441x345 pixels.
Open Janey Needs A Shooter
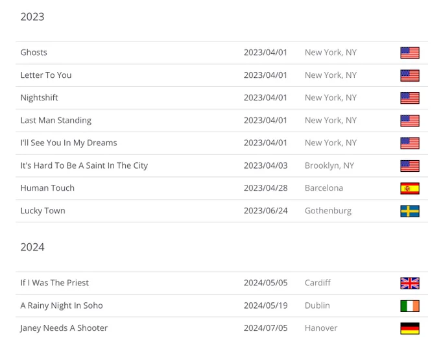[64, 328]
